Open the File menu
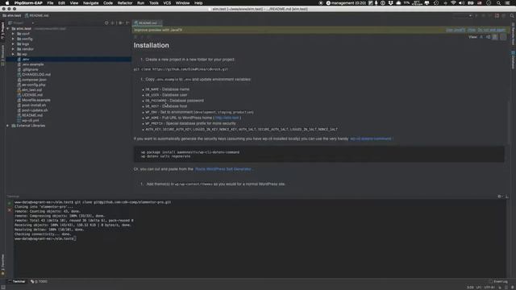 coord(50,3)
